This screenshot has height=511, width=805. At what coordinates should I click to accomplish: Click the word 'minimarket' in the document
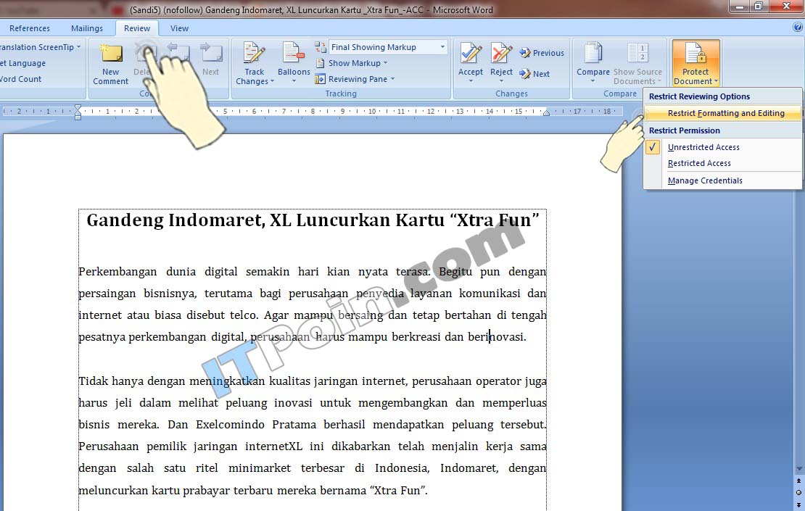(x=259, y=468)
